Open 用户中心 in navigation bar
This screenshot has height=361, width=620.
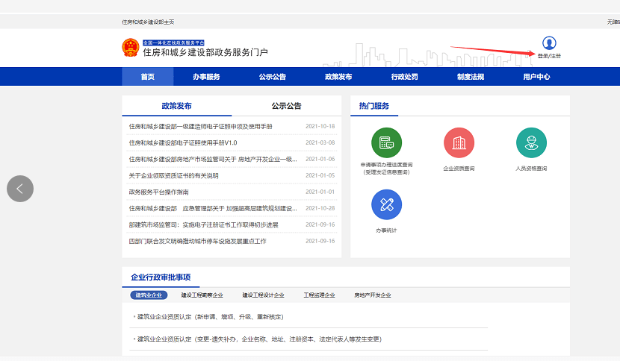click(x=536, y=77)
